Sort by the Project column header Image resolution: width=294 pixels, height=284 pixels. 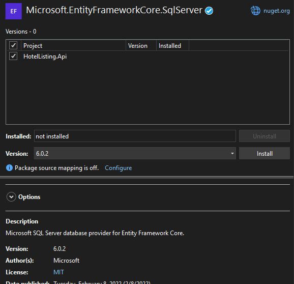click(73, 46)
